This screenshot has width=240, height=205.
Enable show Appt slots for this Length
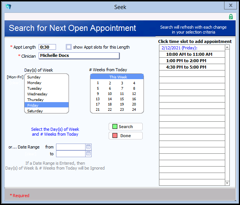[x=69, y=47]
